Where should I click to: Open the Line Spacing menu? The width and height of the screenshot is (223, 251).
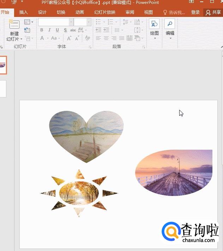pos(127,22)
